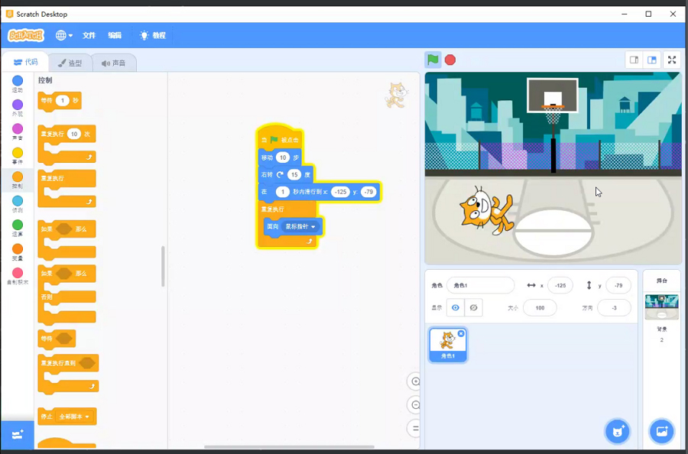Delete sprite 角色1 with the x icon

click(x=461, y=334)
